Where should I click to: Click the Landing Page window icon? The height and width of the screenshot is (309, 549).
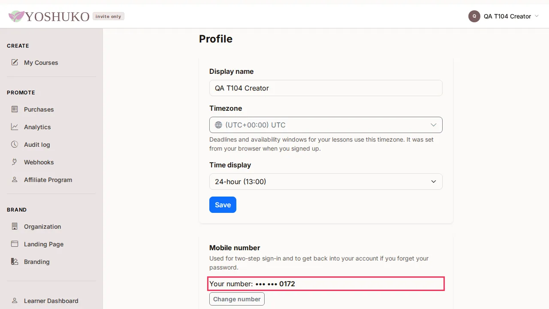click(x=15, y=244)
